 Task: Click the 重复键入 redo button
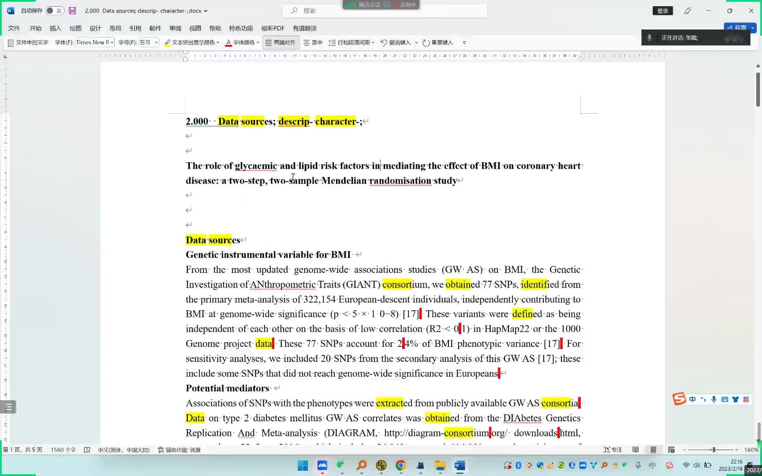[x=437, y=43]
